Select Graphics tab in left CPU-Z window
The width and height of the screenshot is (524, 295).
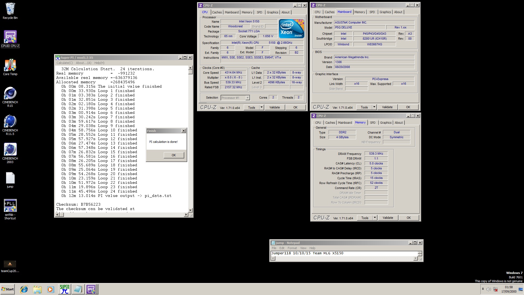pyautogui.click(x=273, y=12)
